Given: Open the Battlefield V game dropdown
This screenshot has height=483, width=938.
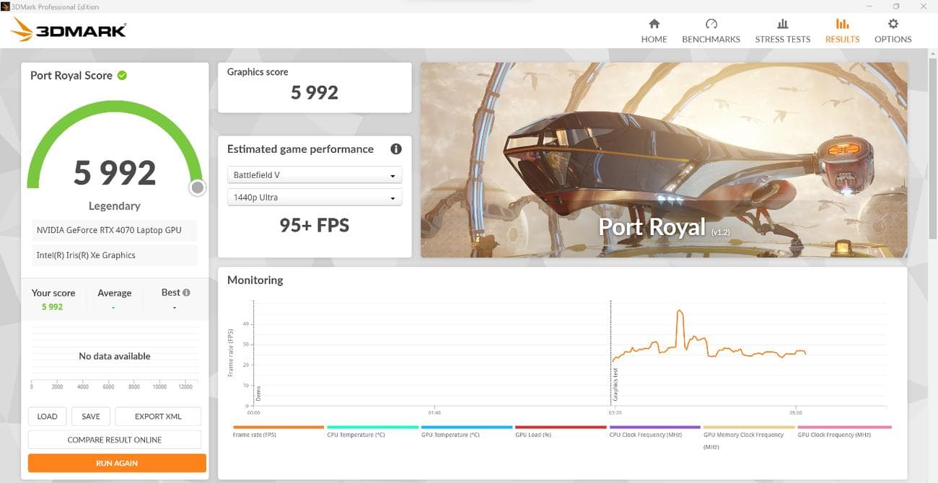Looking at the screenshot, I should [314, 174].
